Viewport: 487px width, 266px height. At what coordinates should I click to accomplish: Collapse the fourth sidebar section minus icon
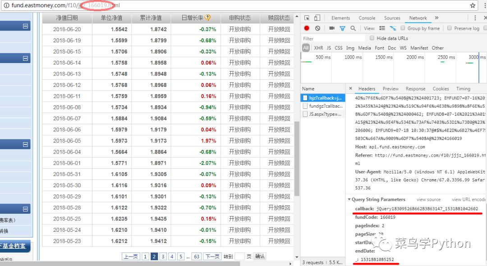pyautogui.click(x=25, y=209)
